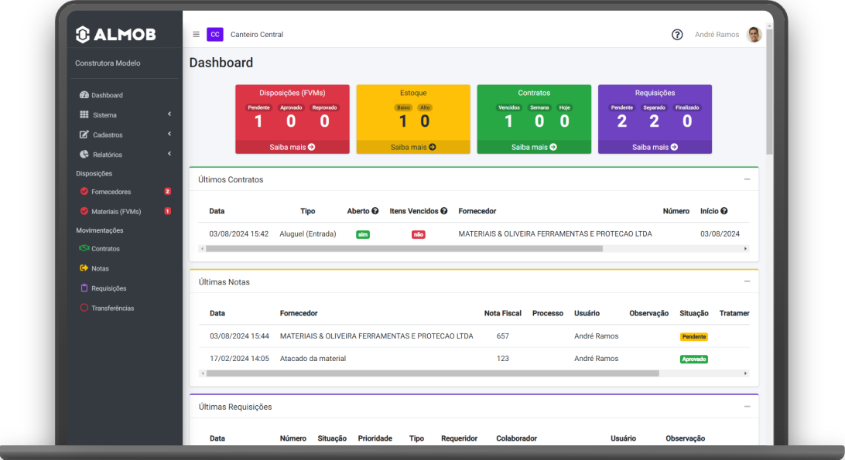Click the Últimas Notas horizontal scrollbar
Image resolution: width=845 pixels, height=460 pixels.
[433, 373]
